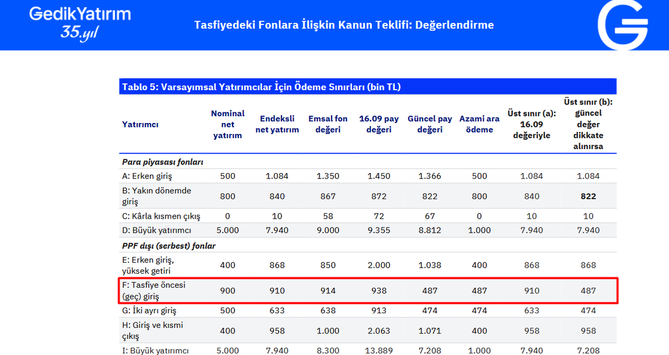Click the value 913 in row G
Image resolution: width=669 pixels, height=355 pixels.
pos(379,310)
